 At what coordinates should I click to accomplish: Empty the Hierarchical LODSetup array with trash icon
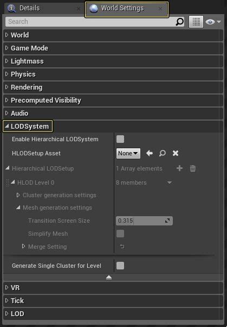[193, 168]
